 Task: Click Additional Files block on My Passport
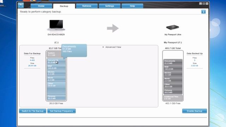173,98
